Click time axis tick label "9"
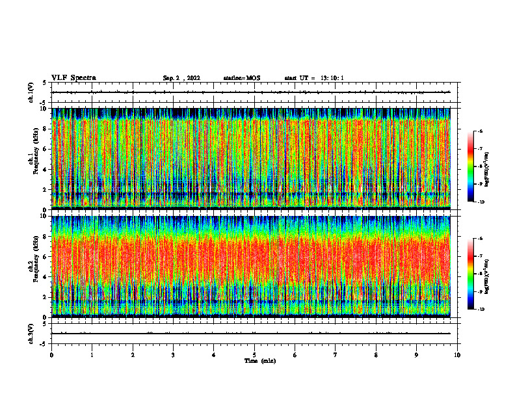Screen dimensions: 515x398 (x=416, y=355)
